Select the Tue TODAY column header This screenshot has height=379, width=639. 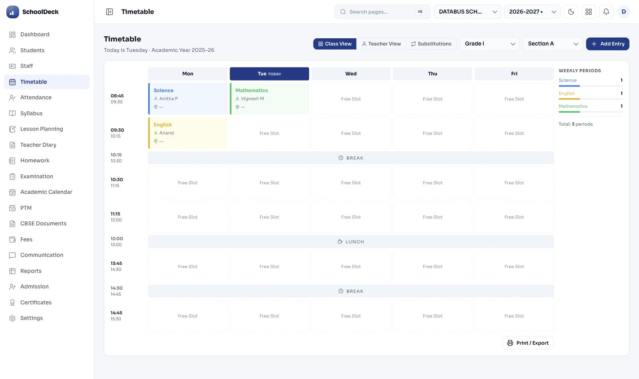click(x=270, y=74)
